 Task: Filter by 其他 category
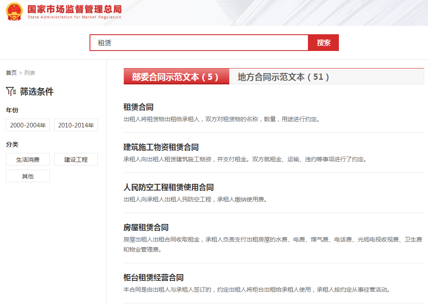coord(28,176)
